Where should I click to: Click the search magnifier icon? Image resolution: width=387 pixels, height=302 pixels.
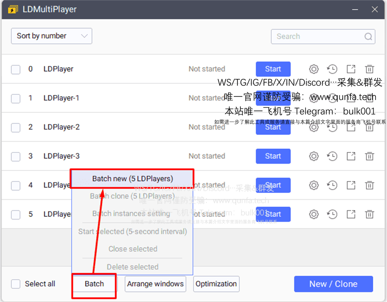point(368,37)
